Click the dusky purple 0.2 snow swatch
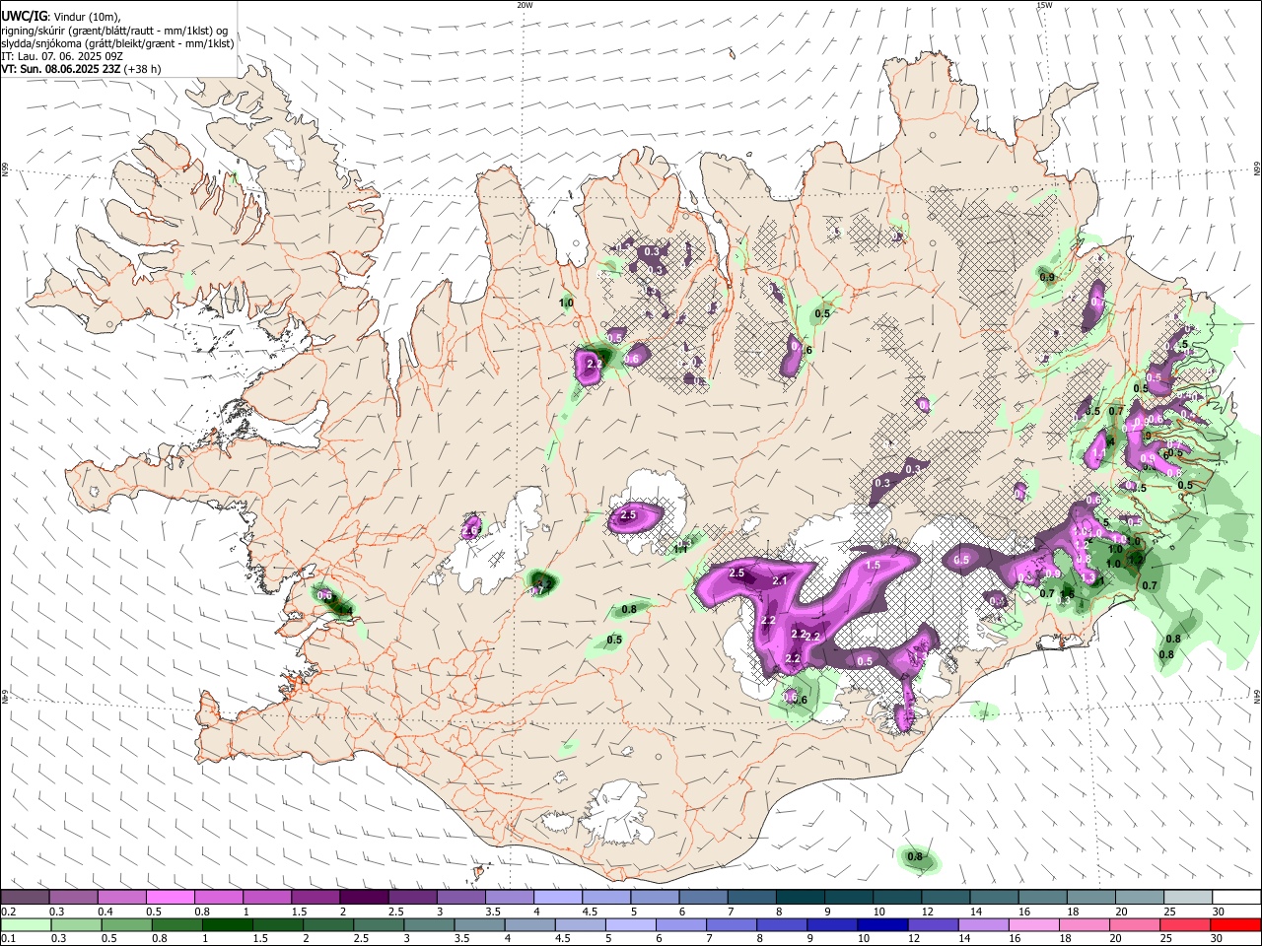The image size is (1262, 946). coord(26,898)
